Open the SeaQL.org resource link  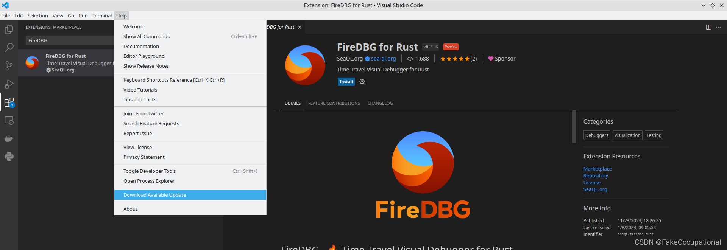click(x=595, y=189)
